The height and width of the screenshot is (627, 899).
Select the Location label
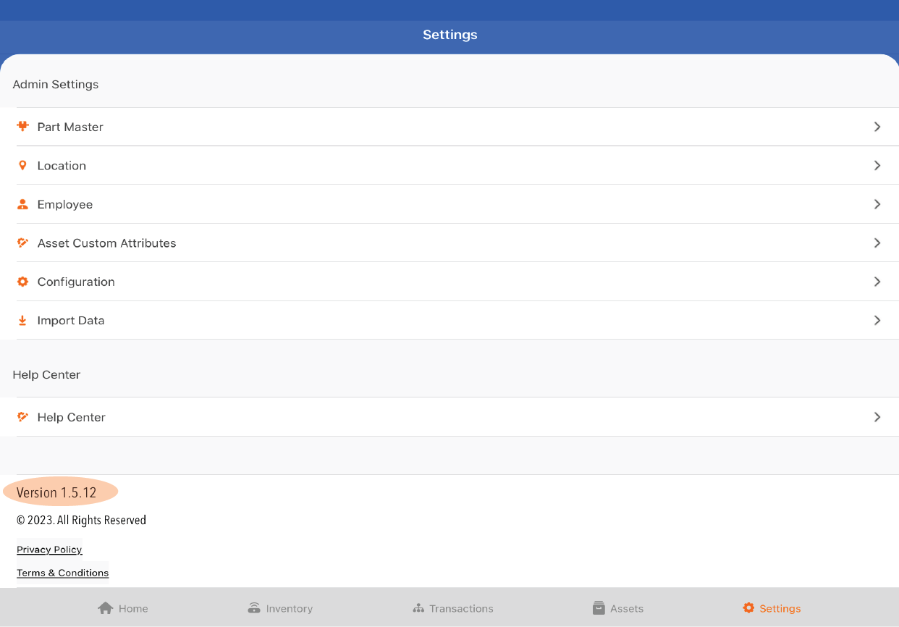(x=62, y=166)
